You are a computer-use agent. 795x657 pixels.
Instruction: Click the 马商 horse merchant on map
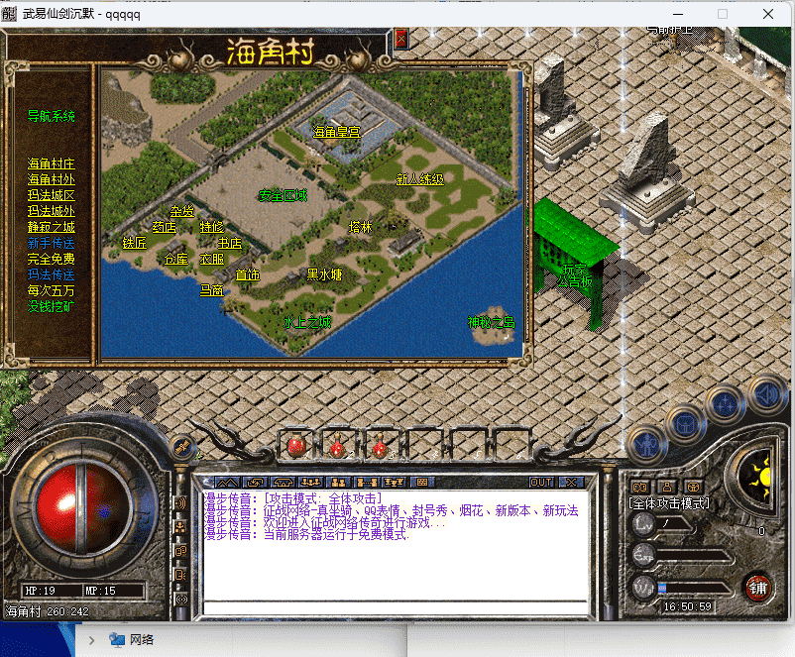(211, 290)
